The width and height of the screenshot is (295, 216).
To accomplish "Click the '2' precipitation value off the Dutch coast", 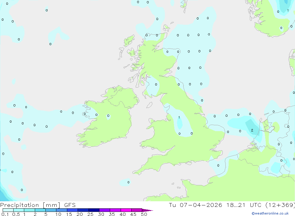I will tap(252, 130).
